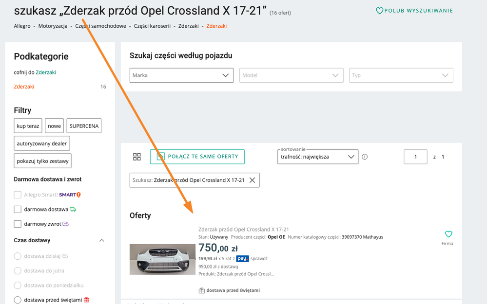The height and width of the screenshot is (304, 487).
Task: Apply the SUPERCENA filter
Action: 84,126
